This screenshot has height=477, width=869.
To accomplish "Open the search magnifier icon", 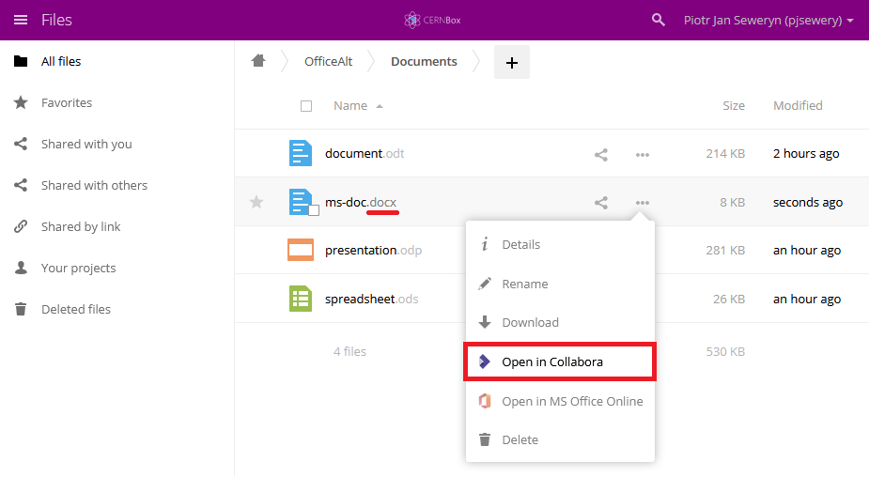I will tap(658, 20).
